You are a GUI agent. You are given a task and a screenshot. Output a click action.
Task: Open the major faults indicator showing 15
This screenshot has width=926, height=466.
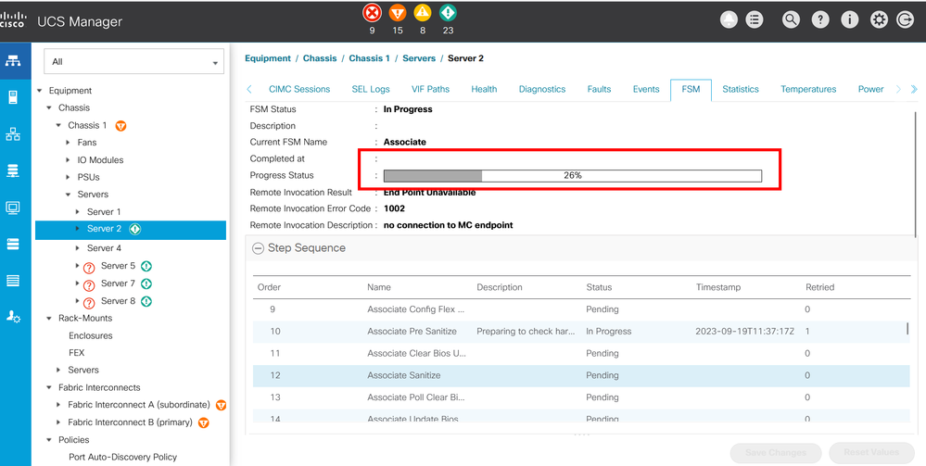[x=398, y=13]
